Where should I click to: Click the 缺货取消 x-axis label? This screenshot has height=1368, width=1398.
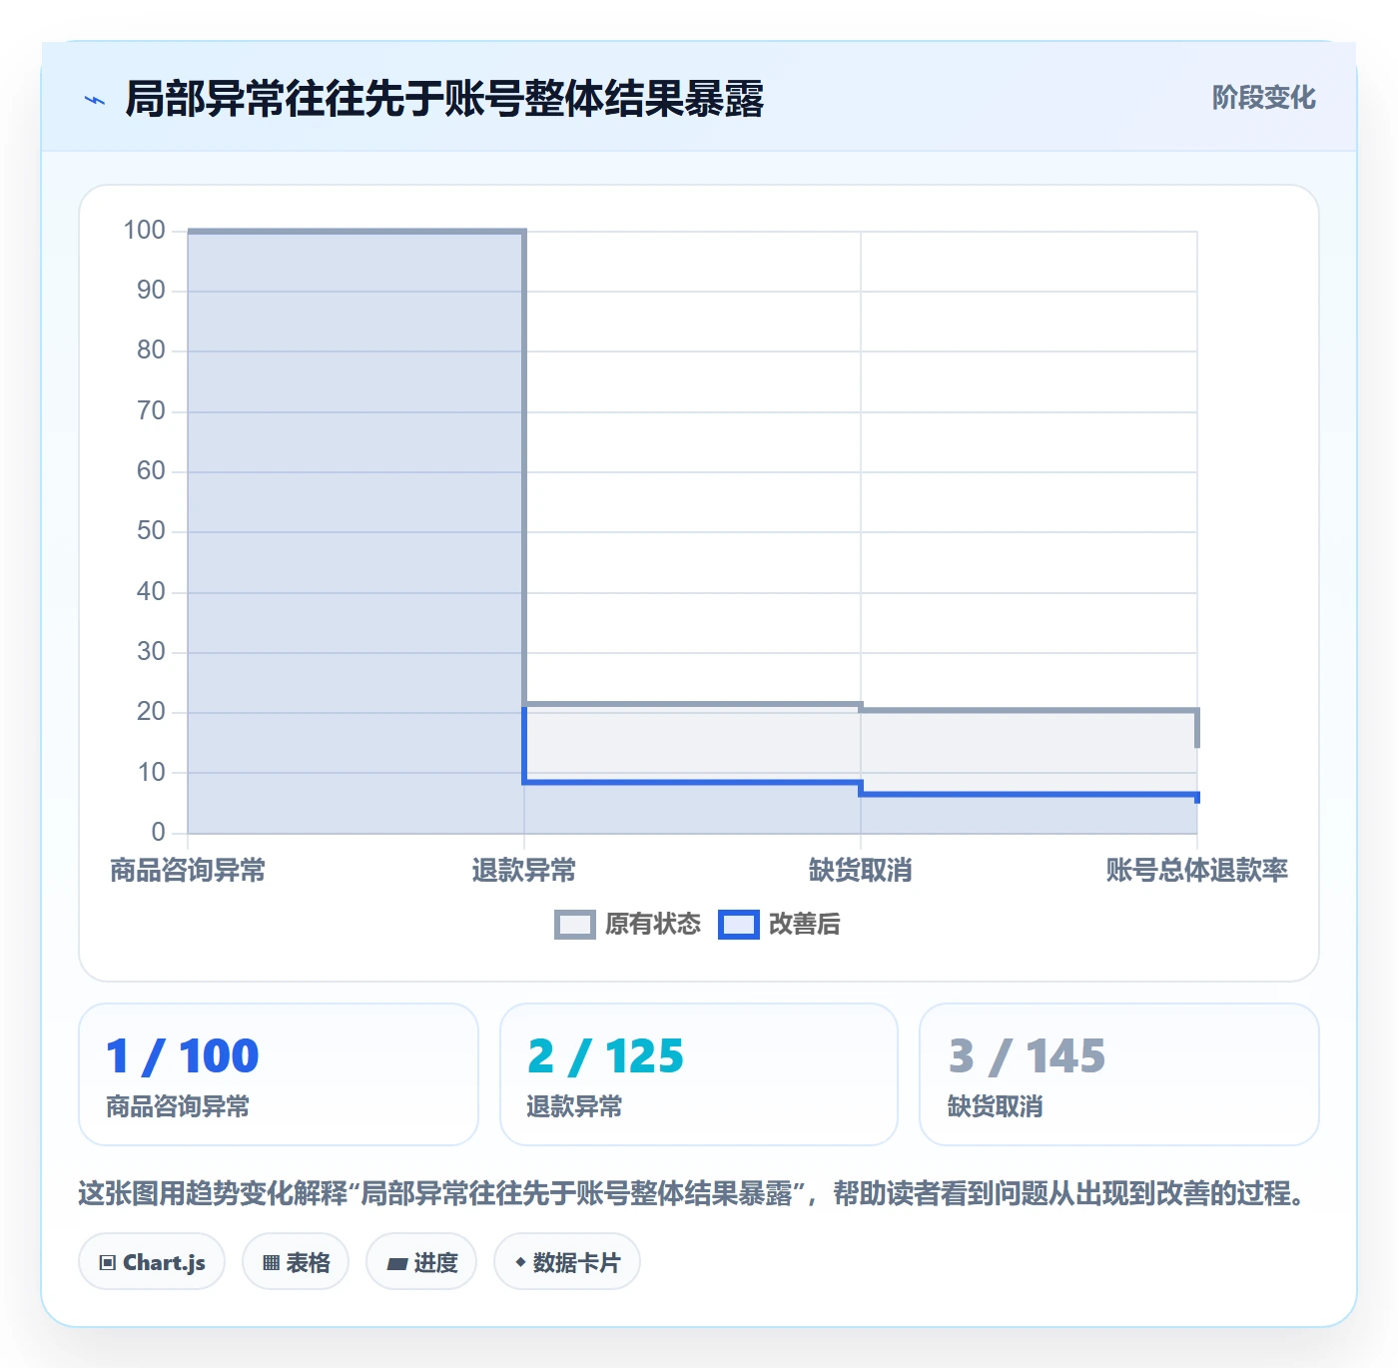tap(861, 871)
